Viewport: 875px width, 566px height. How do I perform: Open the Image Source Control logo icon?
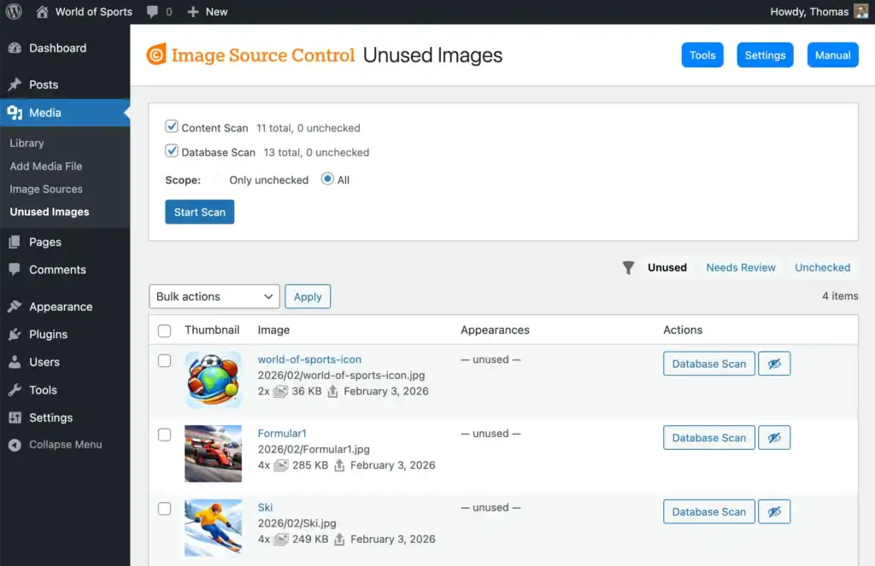coord(156,54)
